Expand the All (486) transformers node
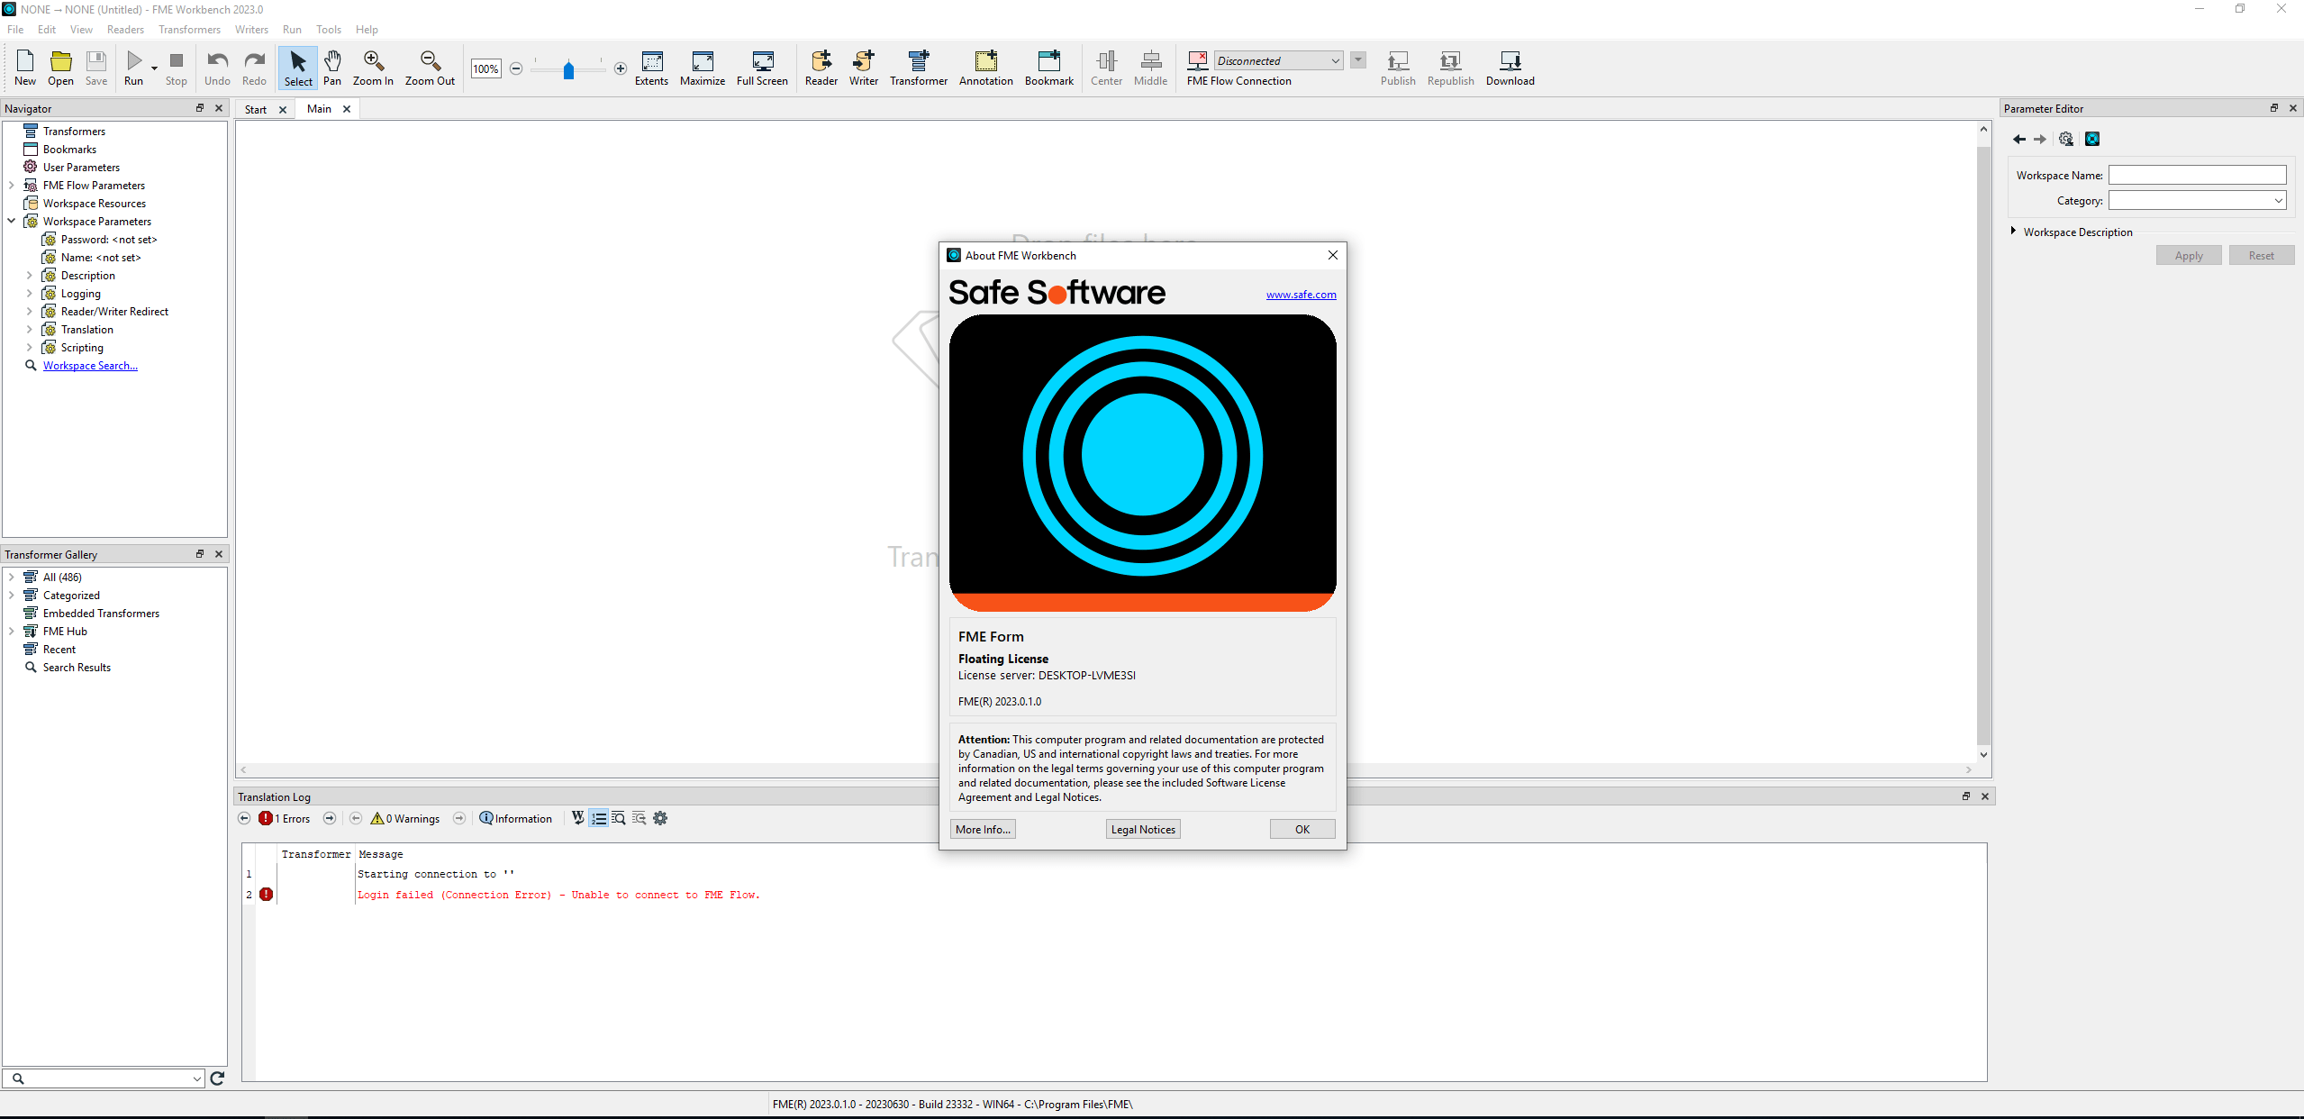Screen dimensions: 2304x1119 [12, 577]
